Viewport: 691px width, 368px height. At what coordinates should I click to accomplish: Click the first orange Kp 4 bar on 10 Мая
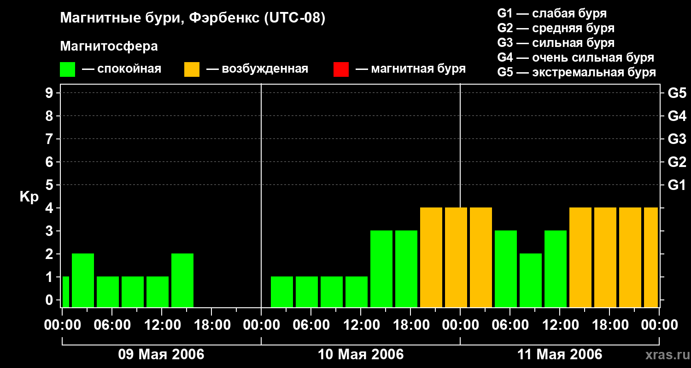[x=431, y=257]
